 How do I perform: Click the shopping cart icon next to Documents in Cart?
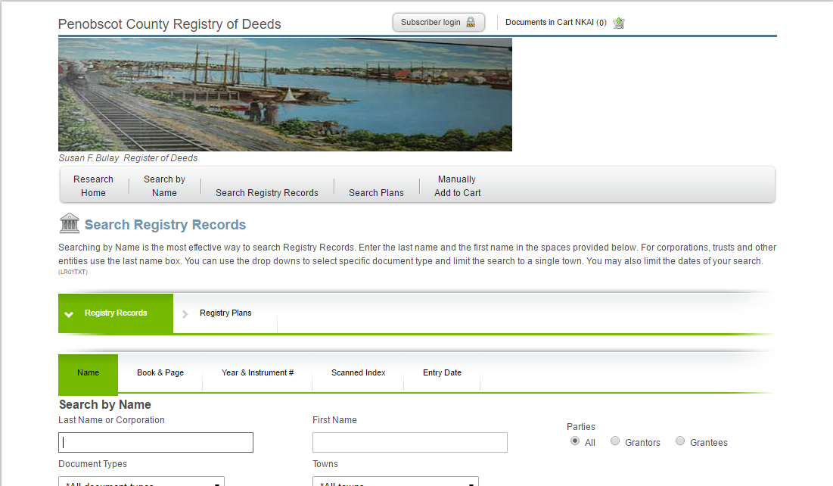click(x=618, y=23)
